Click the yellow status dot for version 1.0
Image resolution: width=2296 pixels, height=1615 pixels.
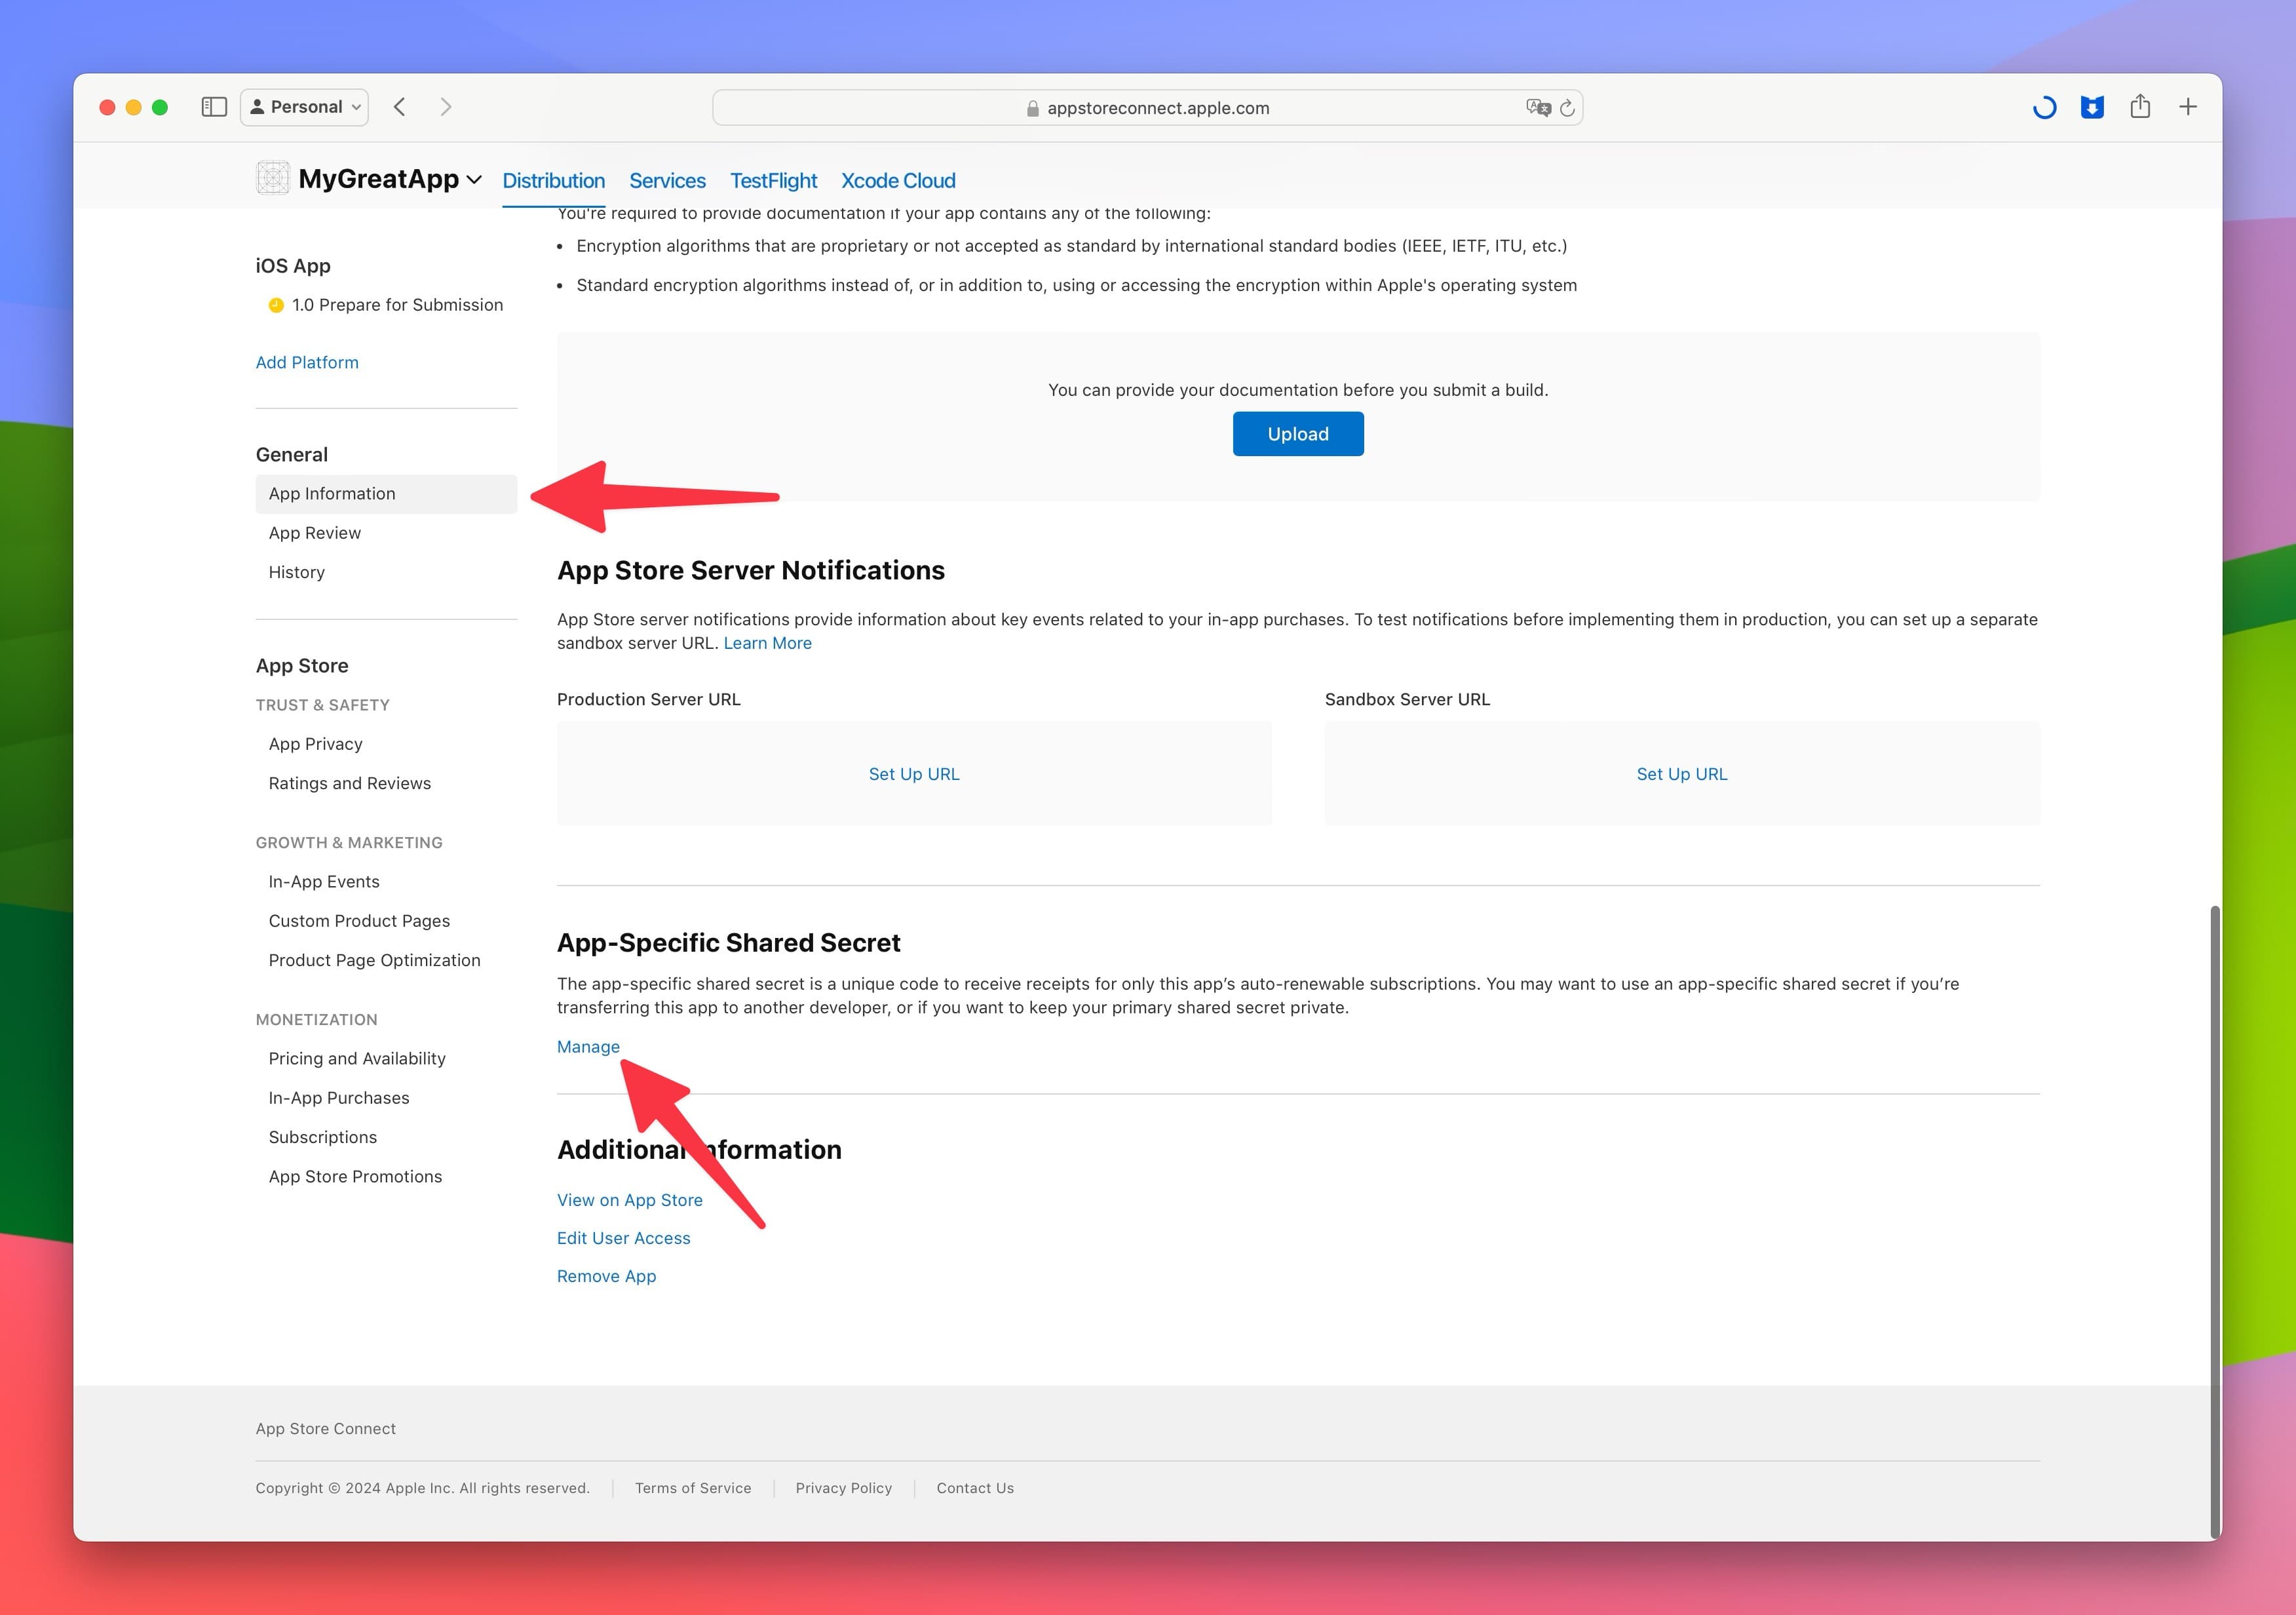click(x=276, y=305)
